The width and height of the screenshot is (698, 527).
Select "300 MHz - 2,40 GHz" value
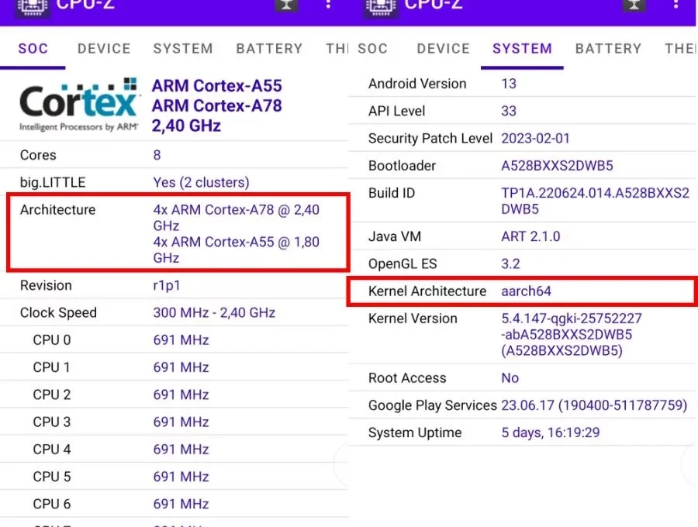[x=214, y=312]
